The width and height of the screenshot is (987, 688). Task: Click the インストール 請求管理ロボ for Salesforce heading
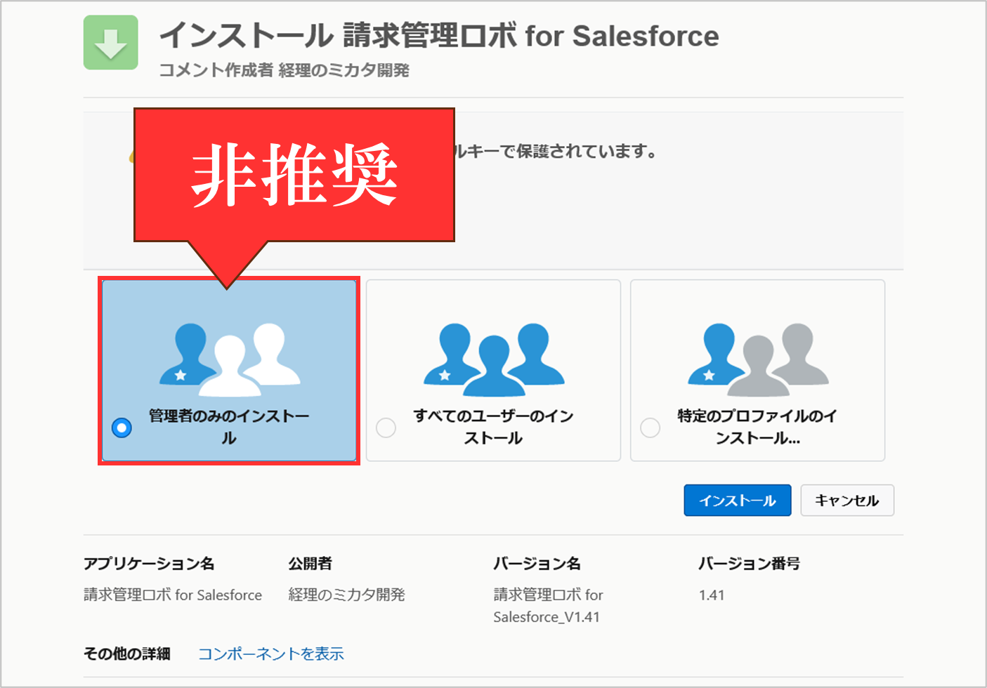pyautogui.click(x=439, y=36)
